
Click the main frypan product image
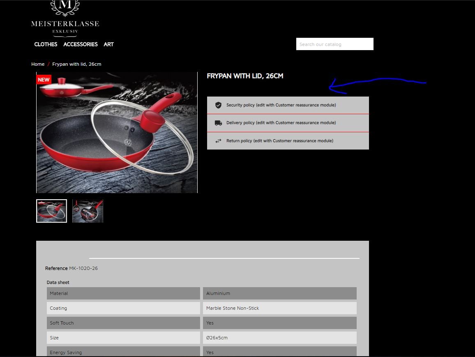click(117, 132)
